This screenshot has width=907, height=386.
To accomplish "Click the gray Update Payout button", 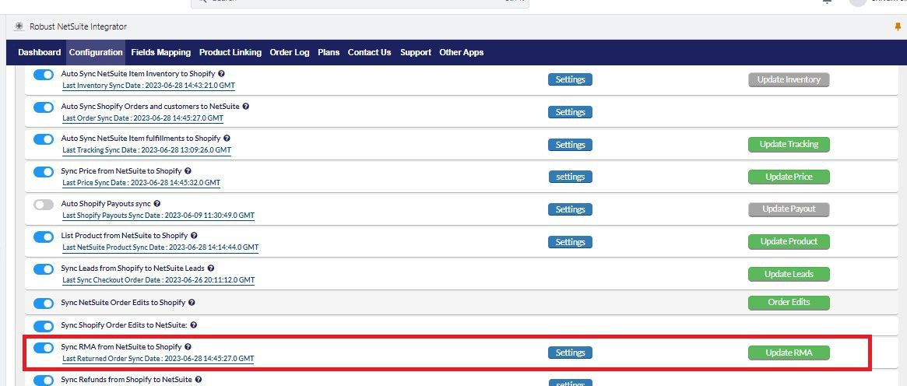I will pos(789,209).
